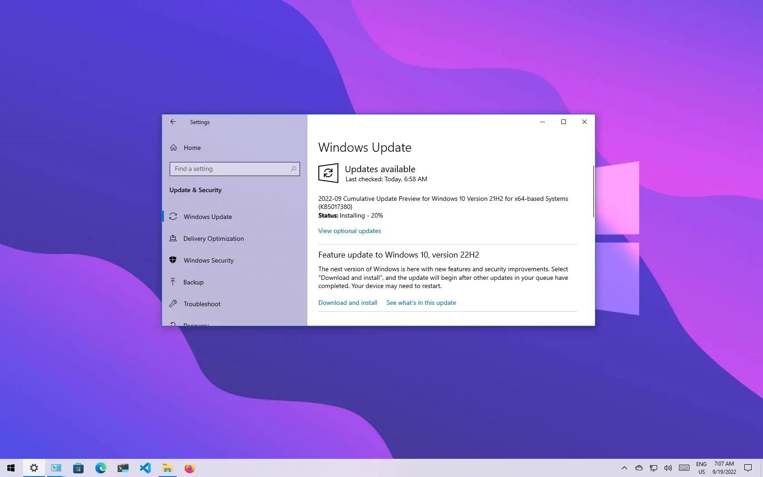
Task: Select Windows Update in sidebar
Action: 235,217
